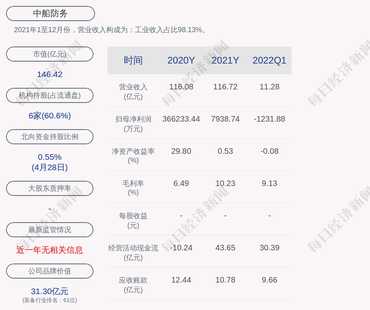Select the market value 146.42

point(50,74)
